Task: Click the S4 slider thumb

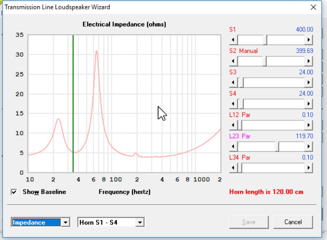Action: (x=242, y=104)
